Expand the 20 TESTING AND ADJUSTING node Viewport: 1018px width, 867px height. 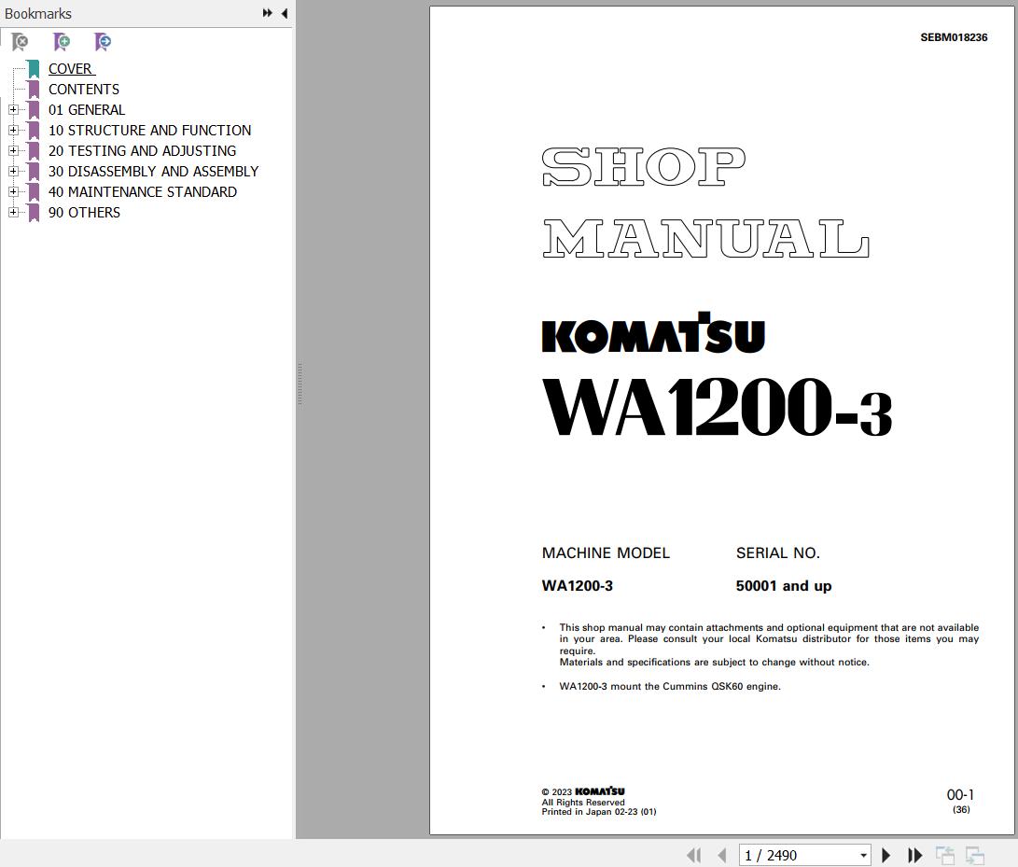pos(13,150)
